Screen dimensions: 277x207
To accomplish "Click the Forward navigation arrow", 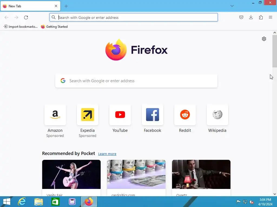I will pos(16,18).
